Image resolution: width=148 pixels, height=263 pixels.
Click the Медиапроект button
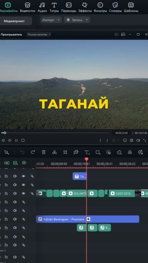[14, 21]
